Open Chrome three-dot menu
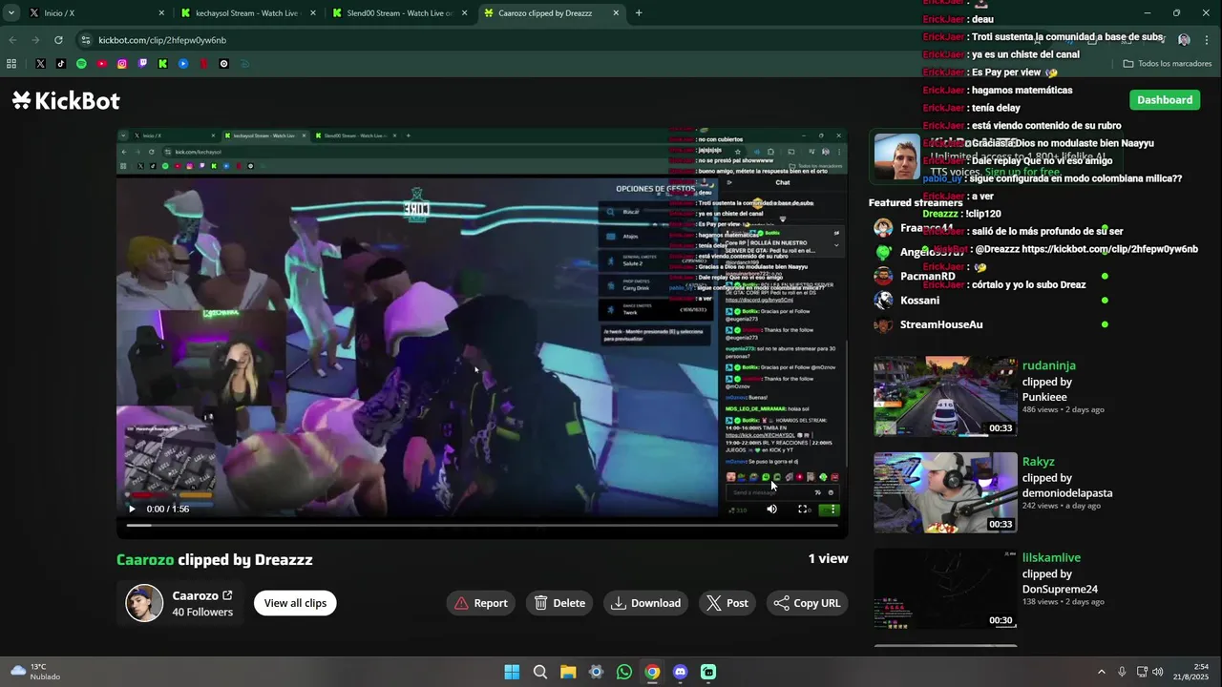This screenshot has height=687, width=1222. pyautogui.click(x=1207, y=40)
